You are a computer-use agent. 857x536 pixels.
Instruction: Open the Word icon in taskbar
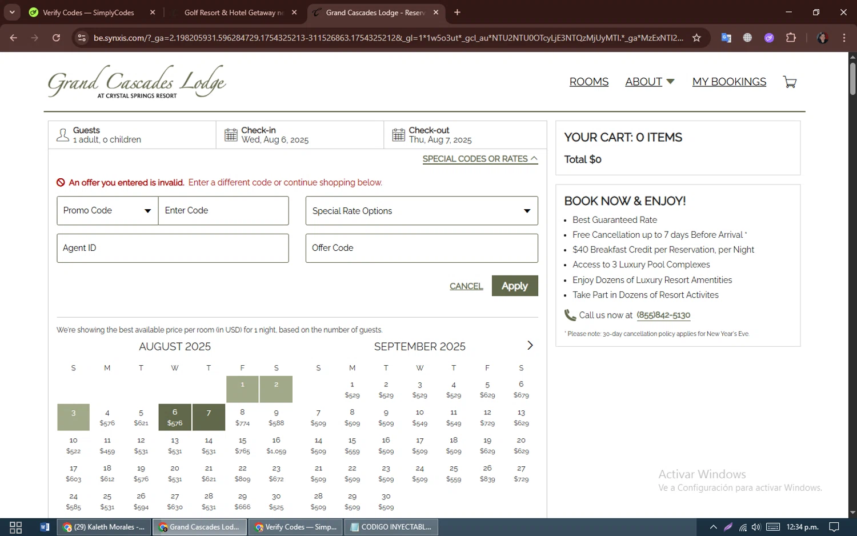(x=45, y=527)
